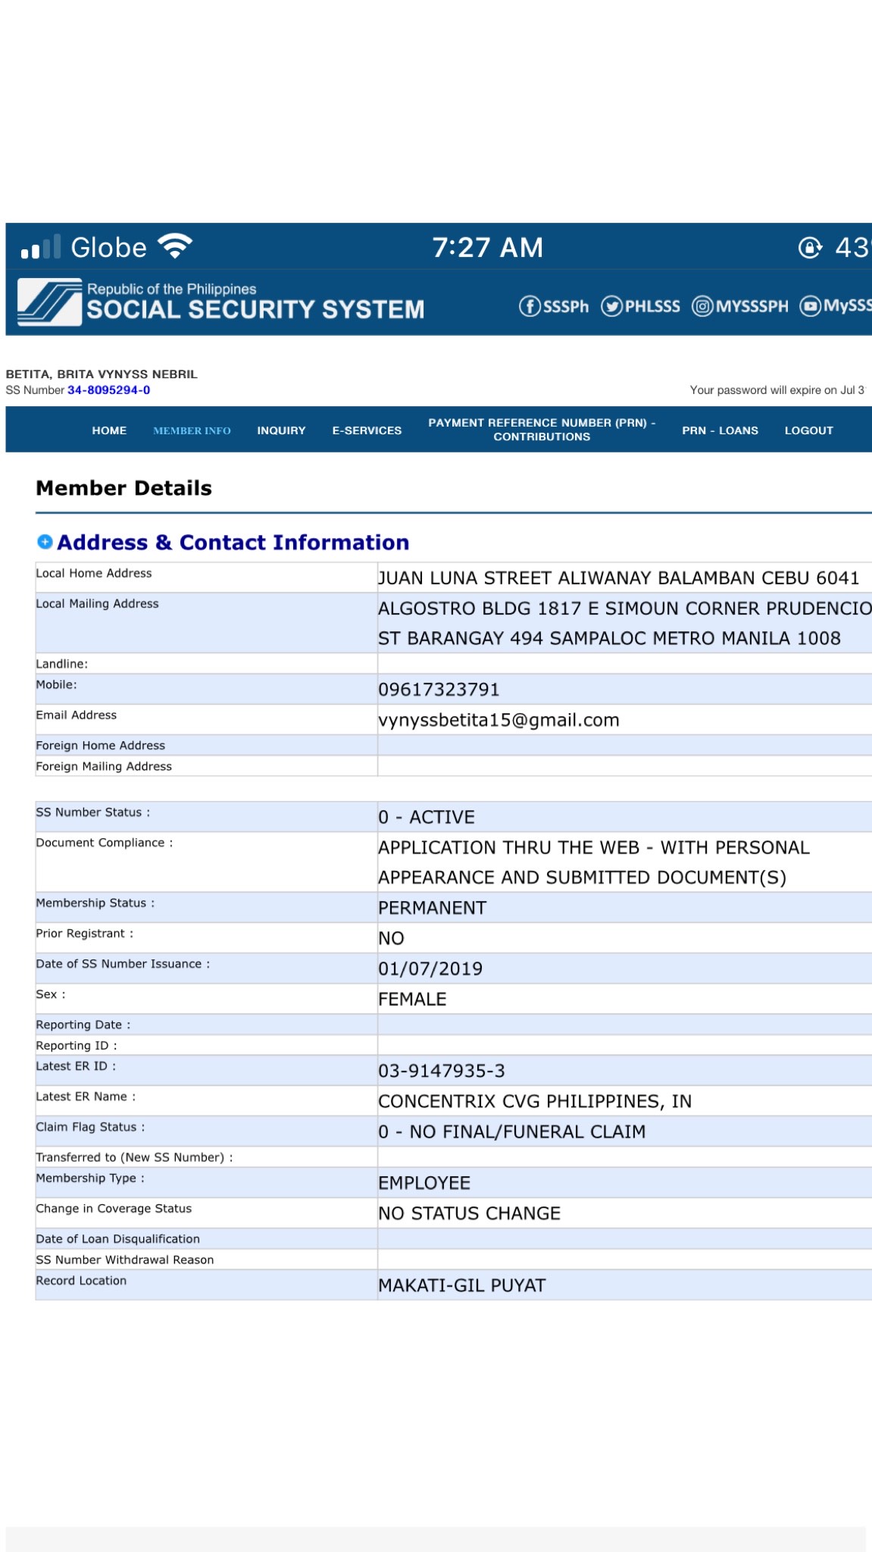872x1552 pixels.
Task: Open Payment Reference Number Contributions menu
Action: coord(542,430)
